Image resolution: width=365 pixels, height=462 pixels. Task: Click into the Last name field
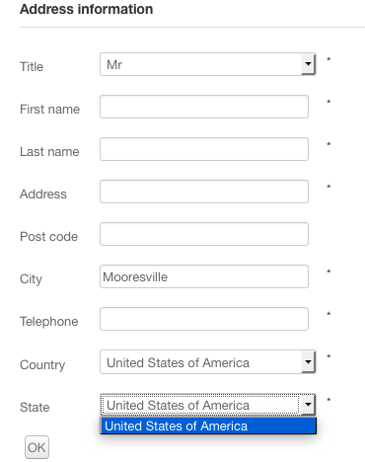(x=204, y=149)
